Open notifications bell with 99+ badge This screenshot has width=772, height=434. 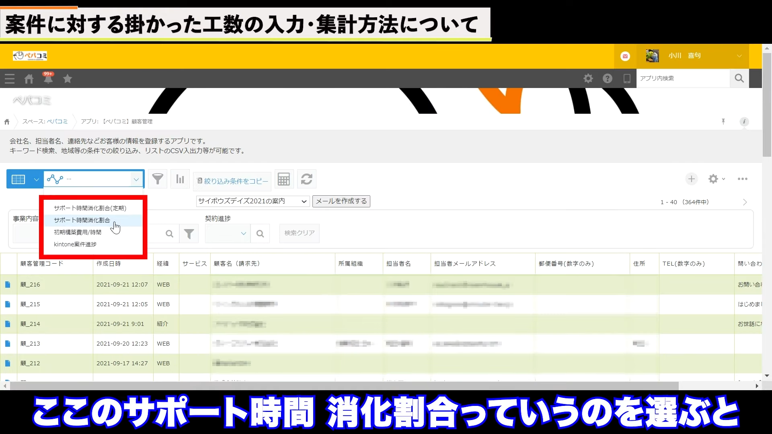tap(48, 78)
